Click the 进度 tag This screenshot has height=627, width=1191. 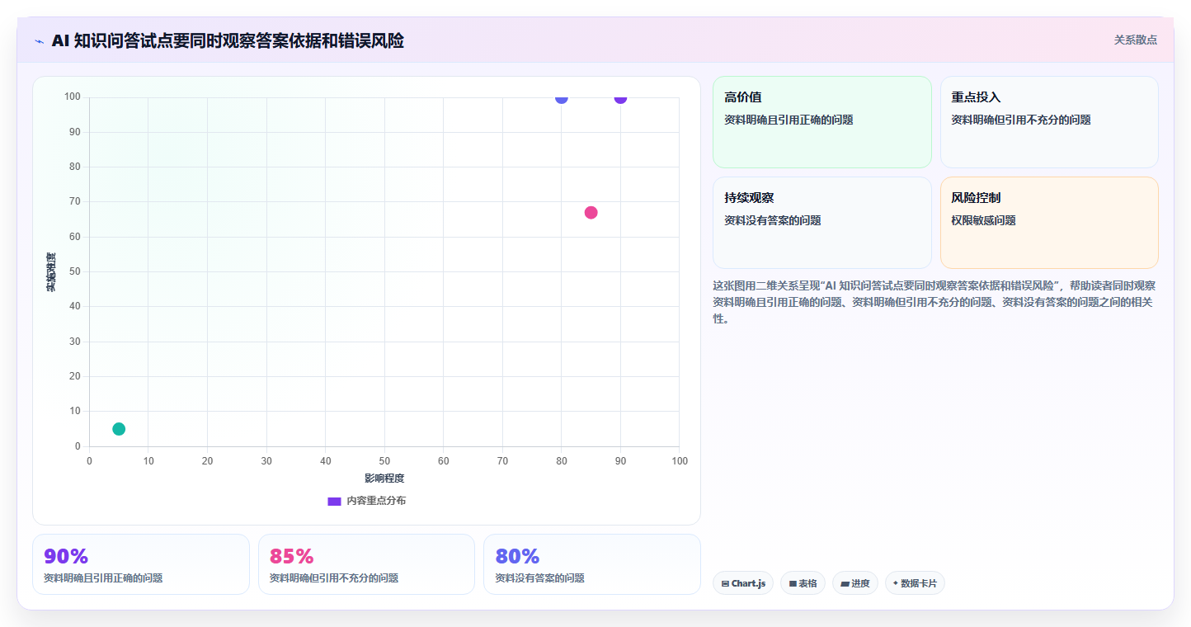click(x=855, y=583)
